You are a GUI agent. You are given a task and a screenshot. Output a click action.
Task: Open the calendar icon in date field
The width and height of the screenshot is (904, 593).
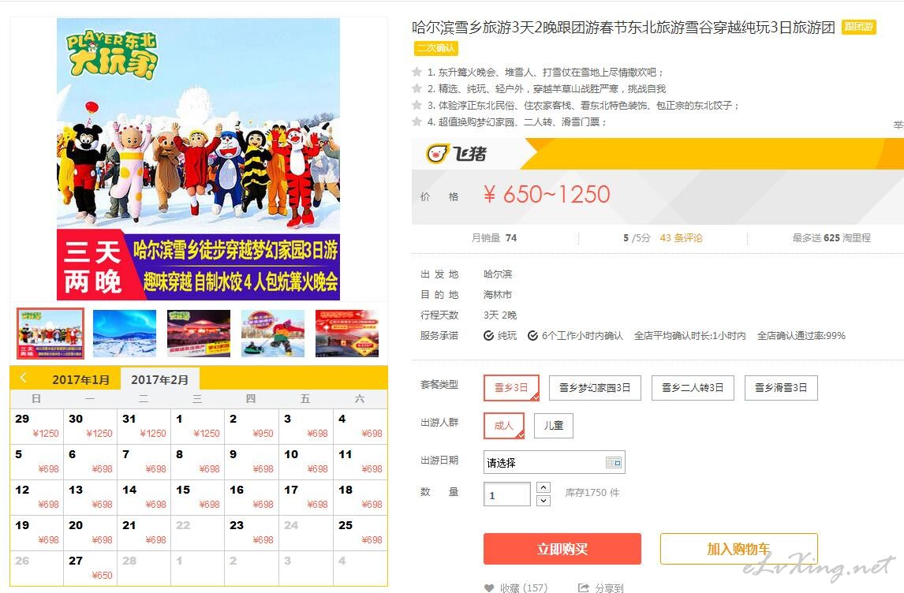(x=614, y=462)
